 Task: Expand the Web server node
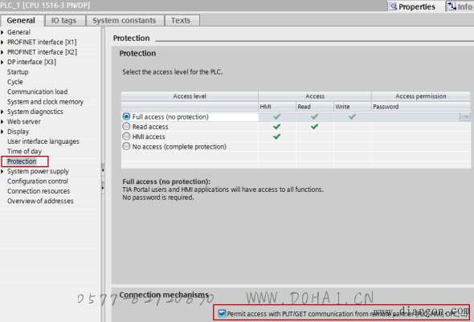[2, 122]
